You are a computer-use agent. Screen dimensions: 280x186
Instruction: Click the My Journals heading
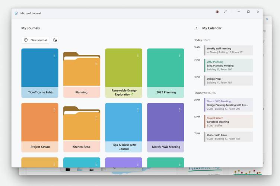[31, 28]
